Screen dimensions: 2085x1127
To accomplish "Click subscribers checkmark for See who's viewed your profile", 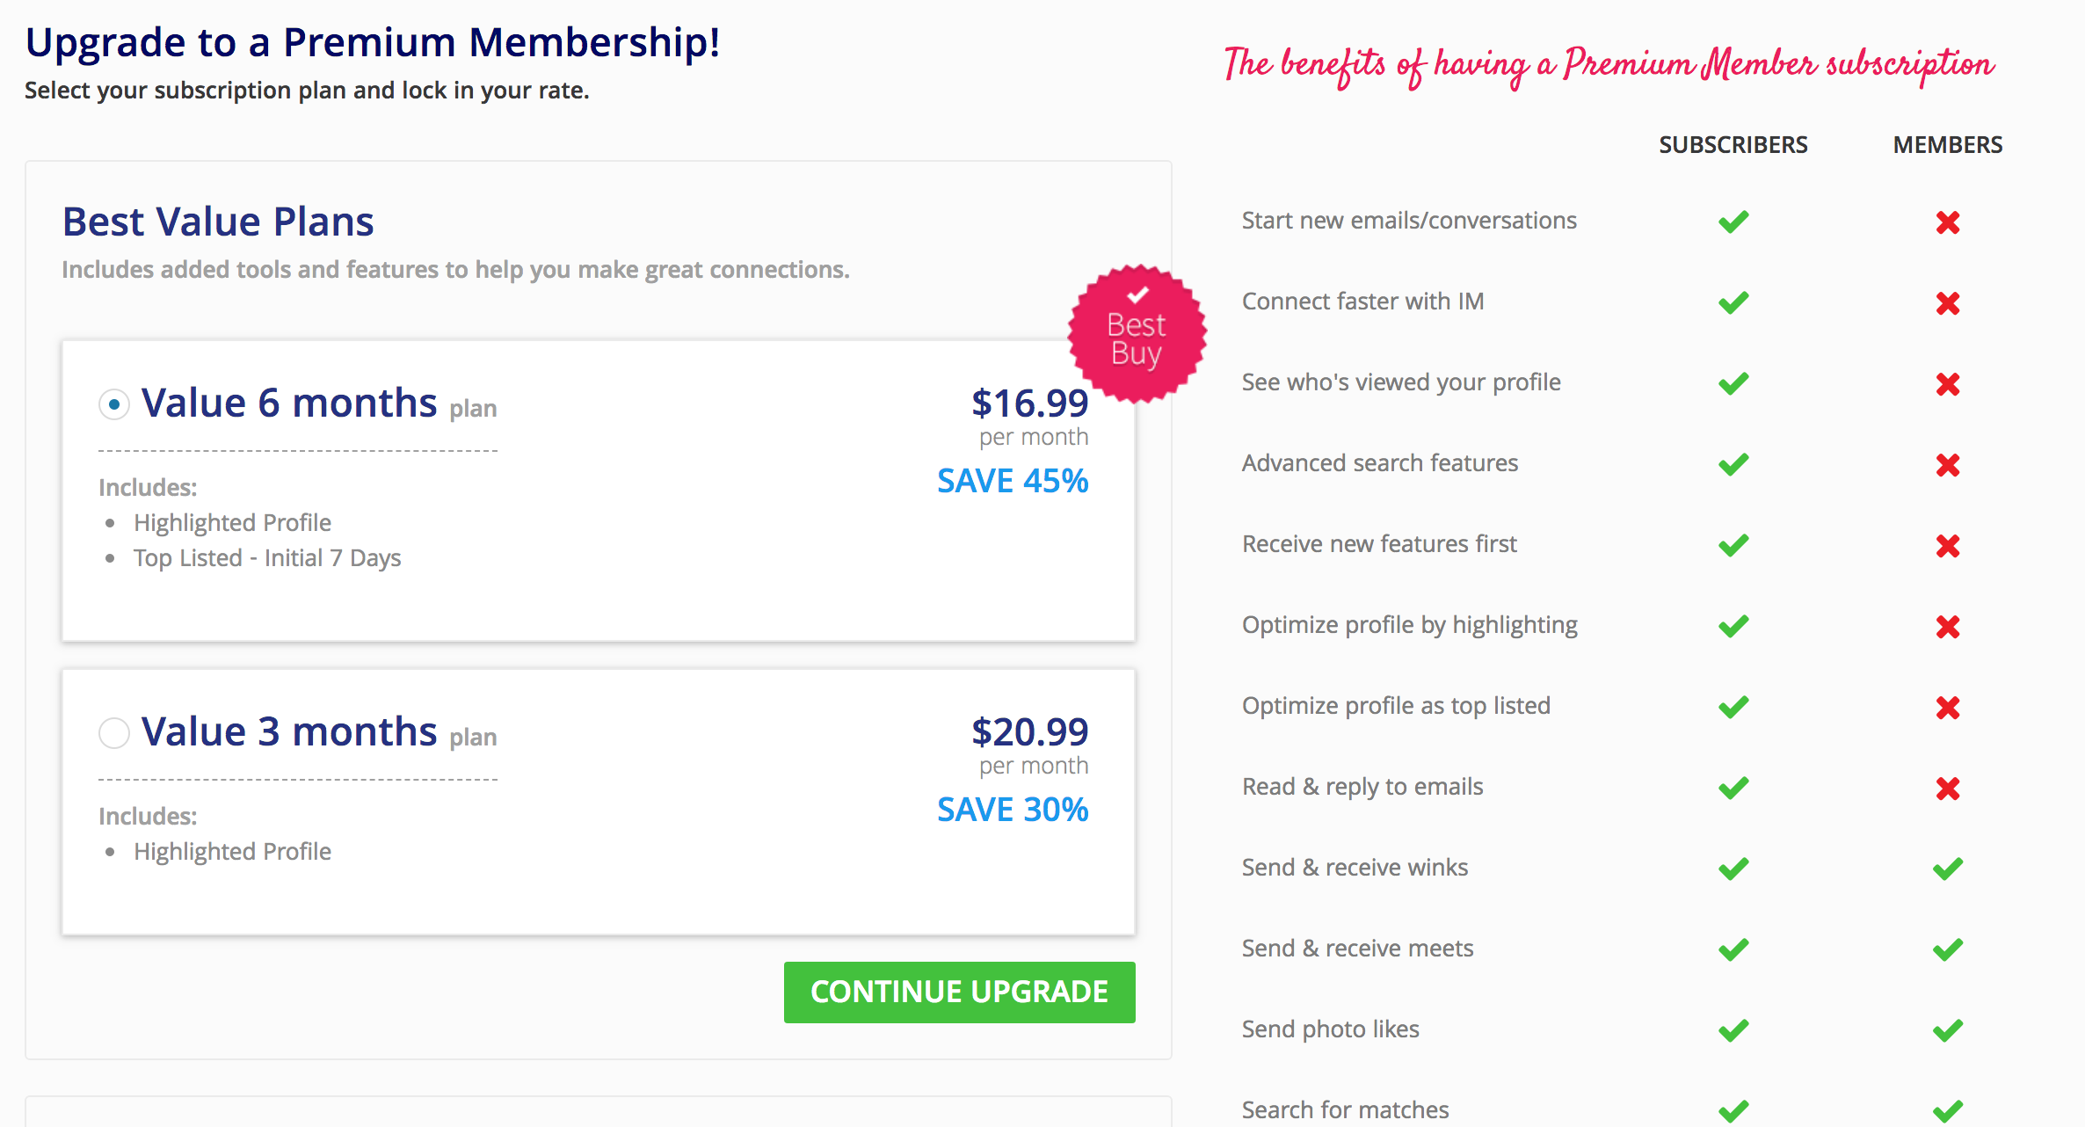I will 1733,383.
